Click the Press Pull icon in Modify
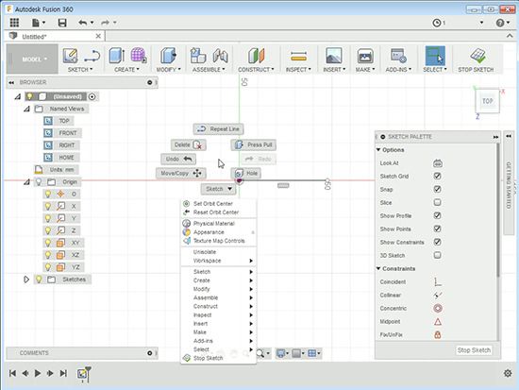 [x=168, y=56]
